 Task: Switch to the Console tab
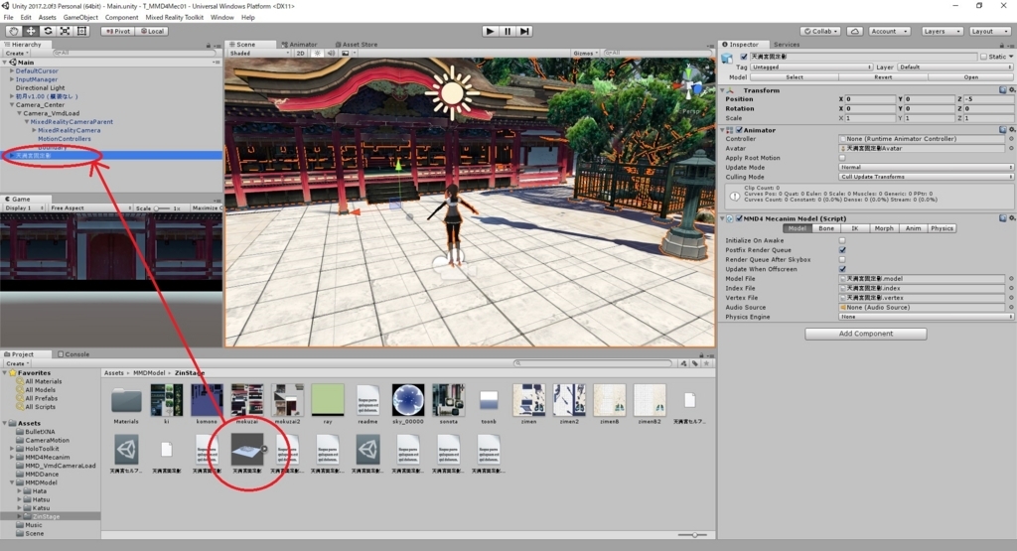73,354
